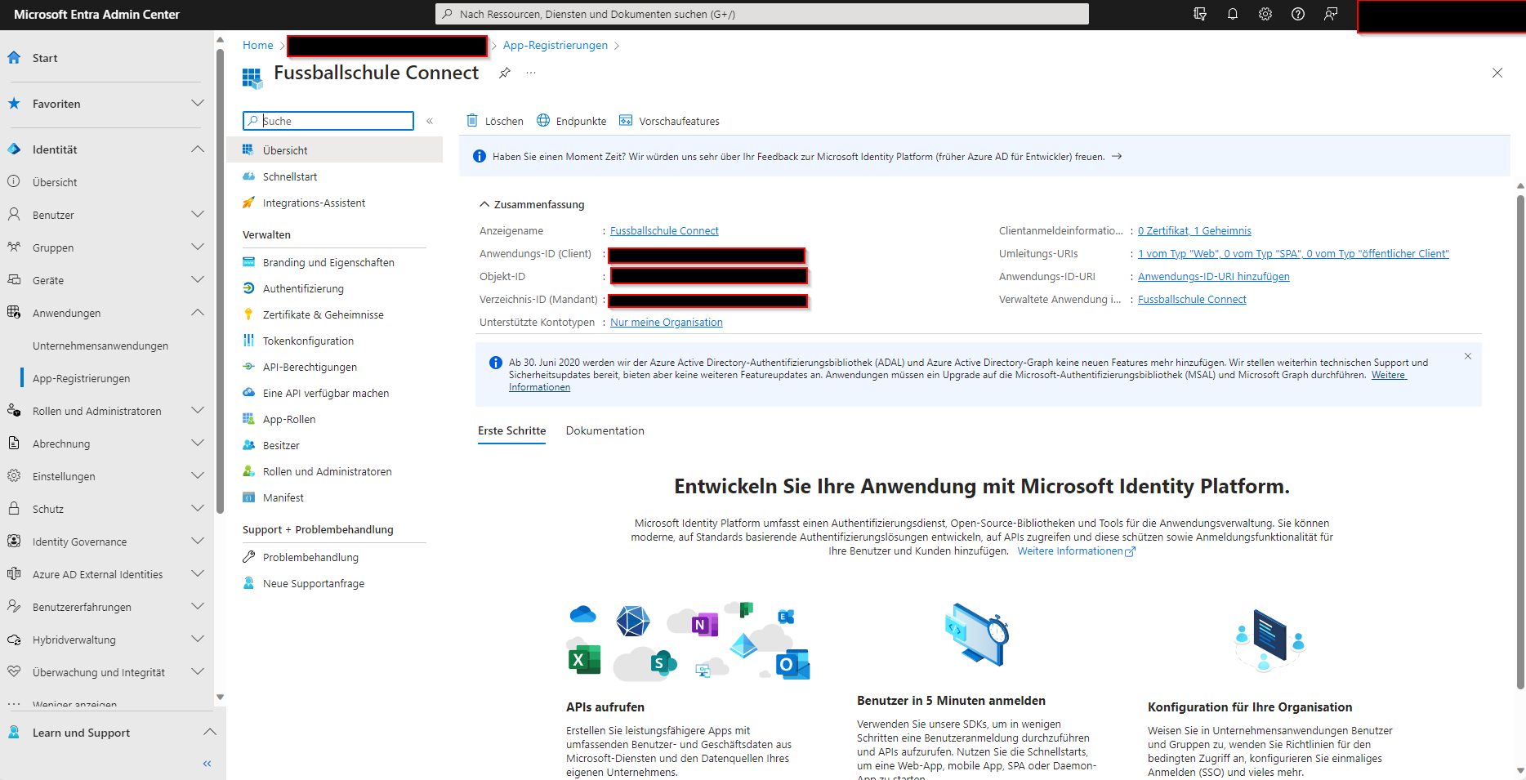Expand Identity Governance section
The width and height of the screenshot is (1526, 780).
[197, 542]
